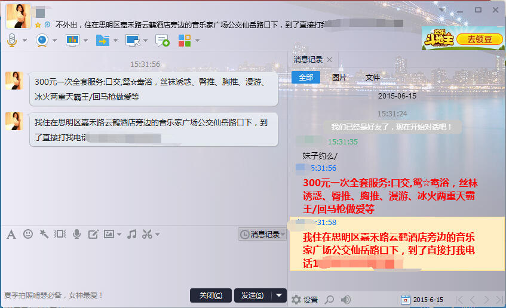This screenshot has width=506, height=308.
Task: Open the search magnifier in message history
Action: click(329, 300)
